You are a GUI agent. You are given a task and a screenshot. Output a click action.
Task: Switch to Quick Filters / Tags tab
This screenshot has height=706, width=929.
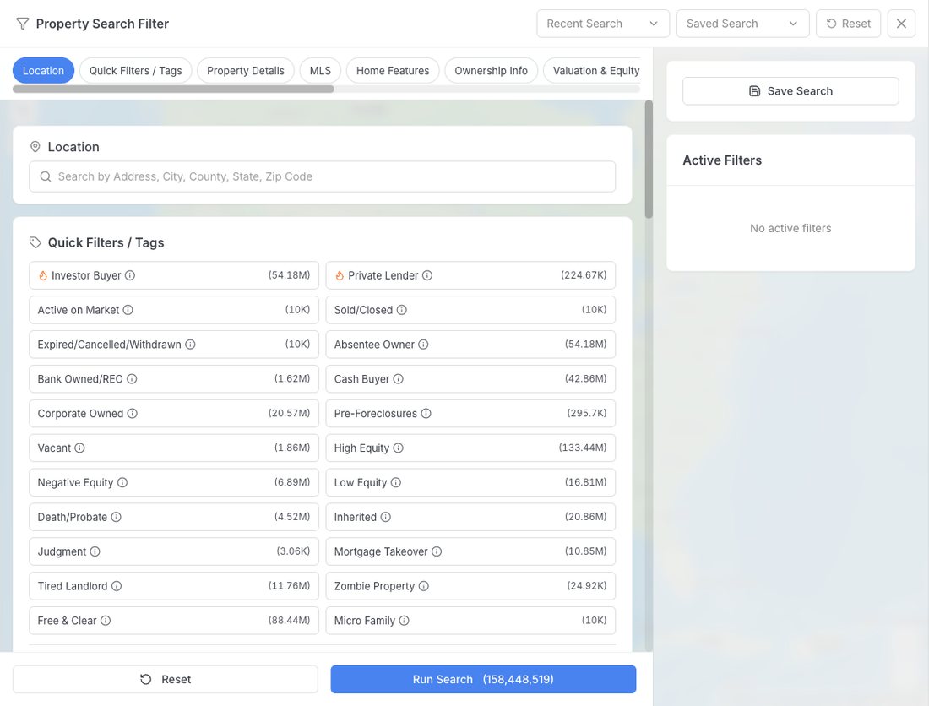coord(136,70)
